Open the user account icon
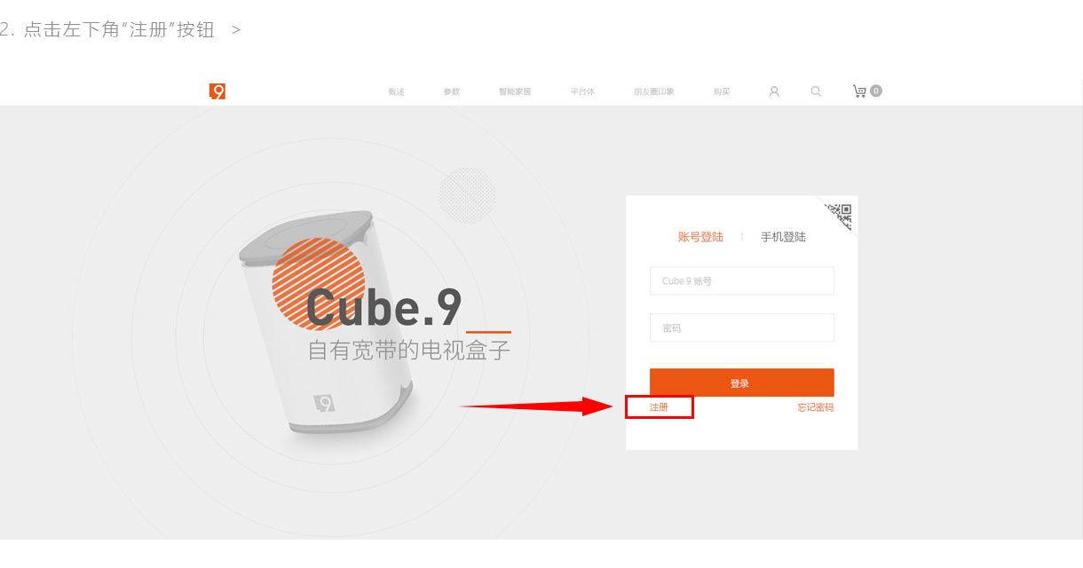Image resolution: width=1083 pixels, height=568 pixels. pyautogui.click(x=774, y=91)
